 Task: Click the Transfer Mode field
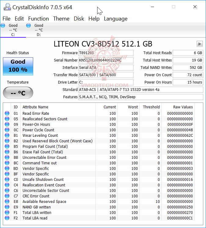pyautogui.click(x=106, y=75)
